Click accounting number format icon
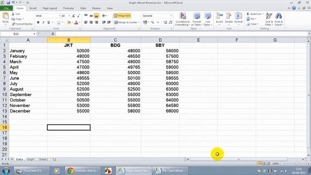The height and width of the screenshot is (175, 311). pyautogui.click(x=145, y=22)
